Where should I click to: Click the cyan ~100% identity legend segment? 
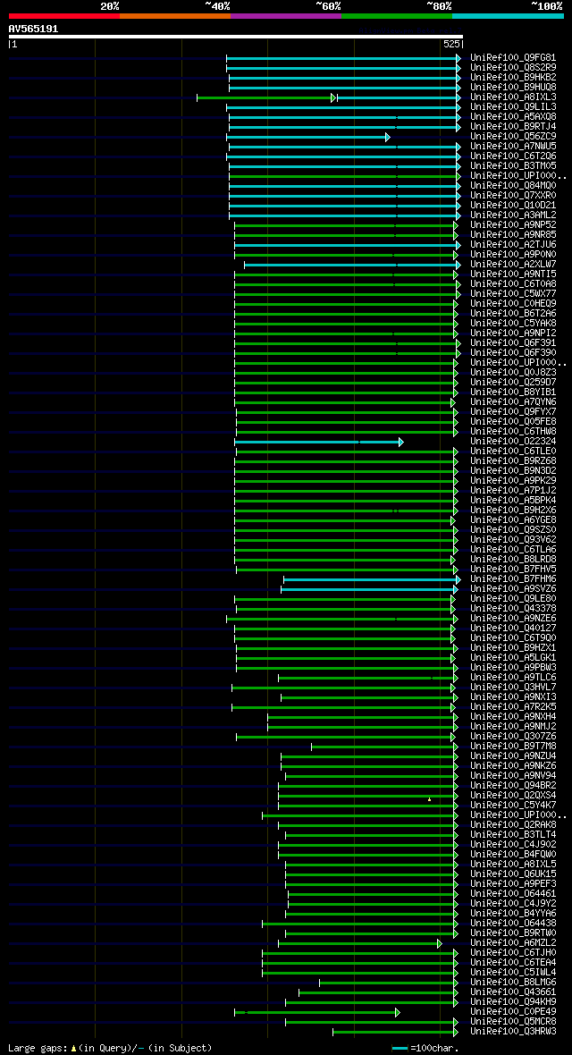[508, 15]
